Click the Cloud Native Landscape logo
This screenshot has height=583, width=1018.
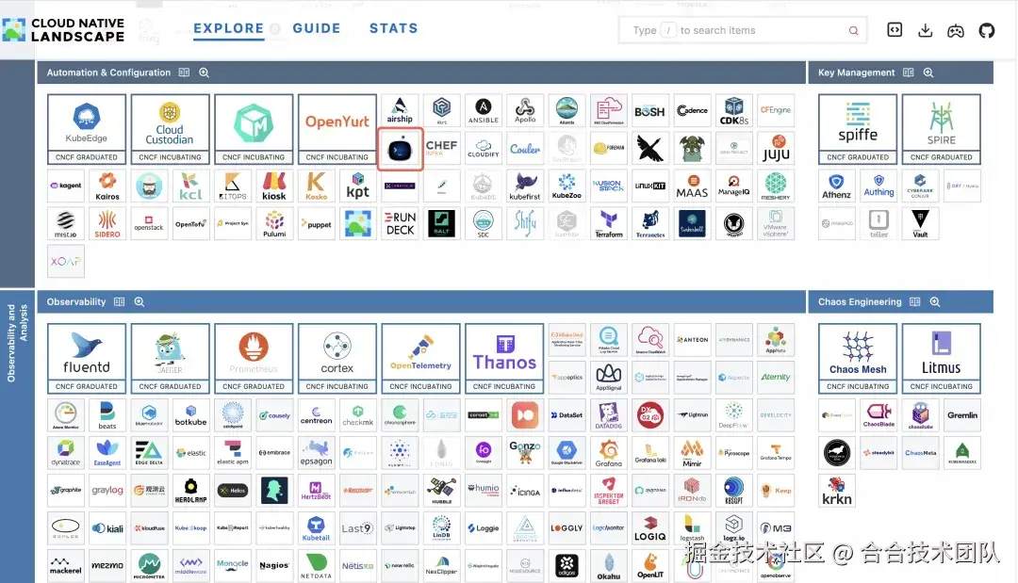coord(64,30)
